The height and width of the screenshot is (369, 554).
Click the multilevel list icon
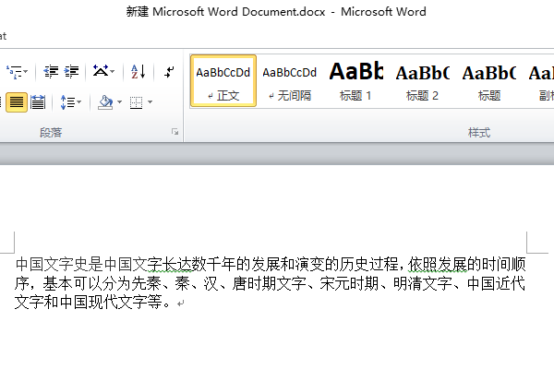pos(14,72)
